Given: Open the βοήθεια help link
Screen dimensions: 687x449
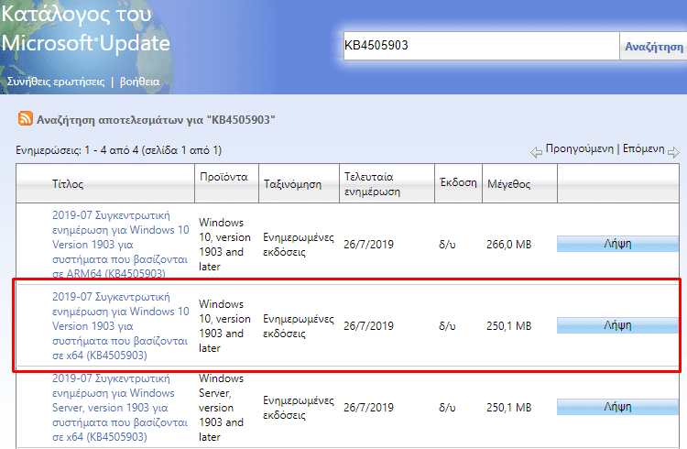Looking at the screenshot, I should coord(140,82).
